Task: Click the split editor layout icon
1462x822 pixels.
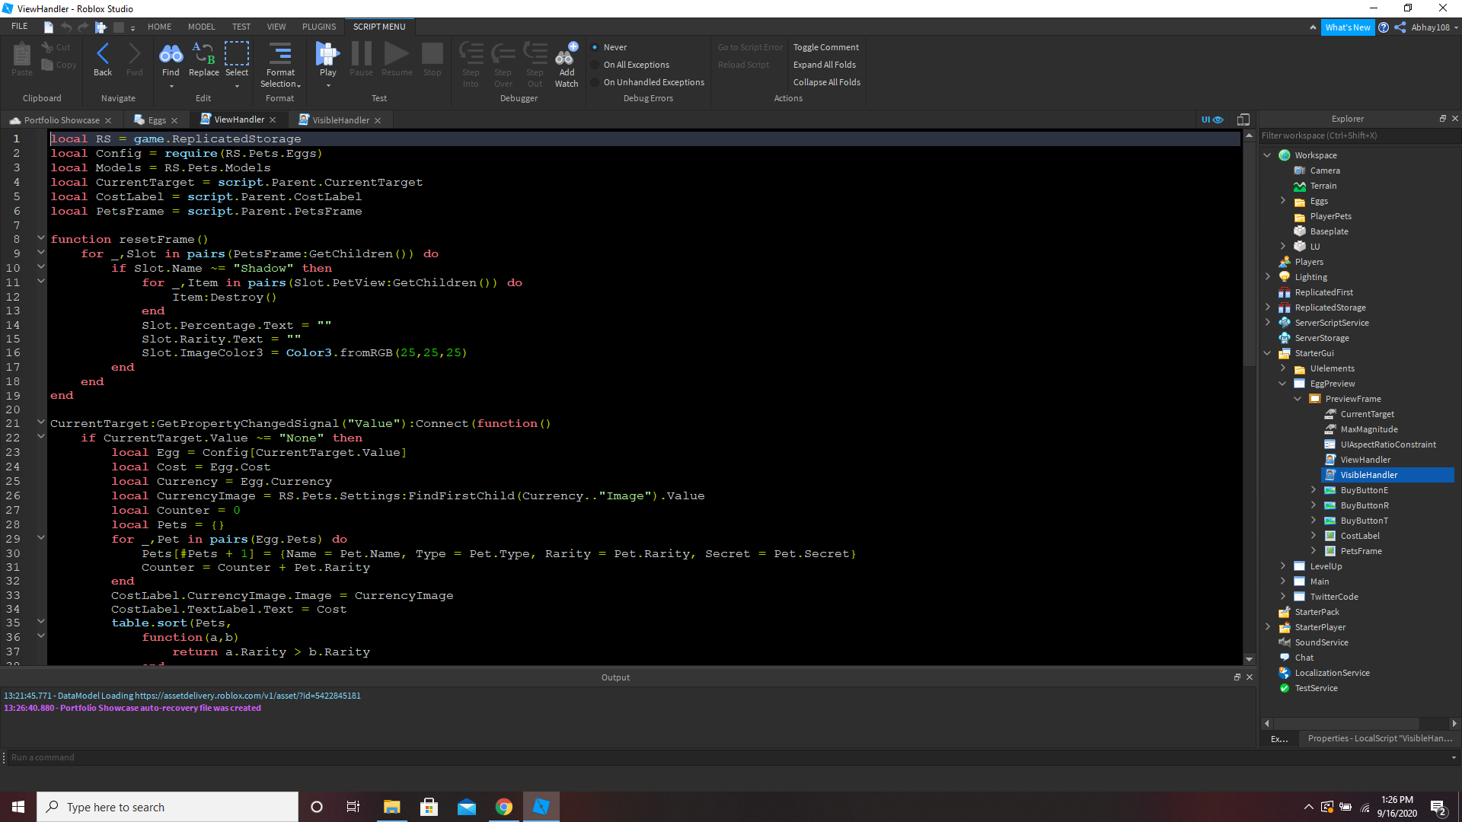Action: (x=1243, y=119)
